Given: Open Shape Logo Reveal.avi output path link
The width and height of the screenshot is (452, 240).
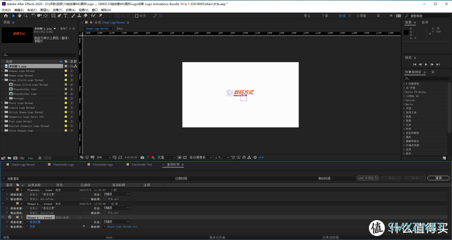Looking at the screenshot, I should tap(122, 227).
